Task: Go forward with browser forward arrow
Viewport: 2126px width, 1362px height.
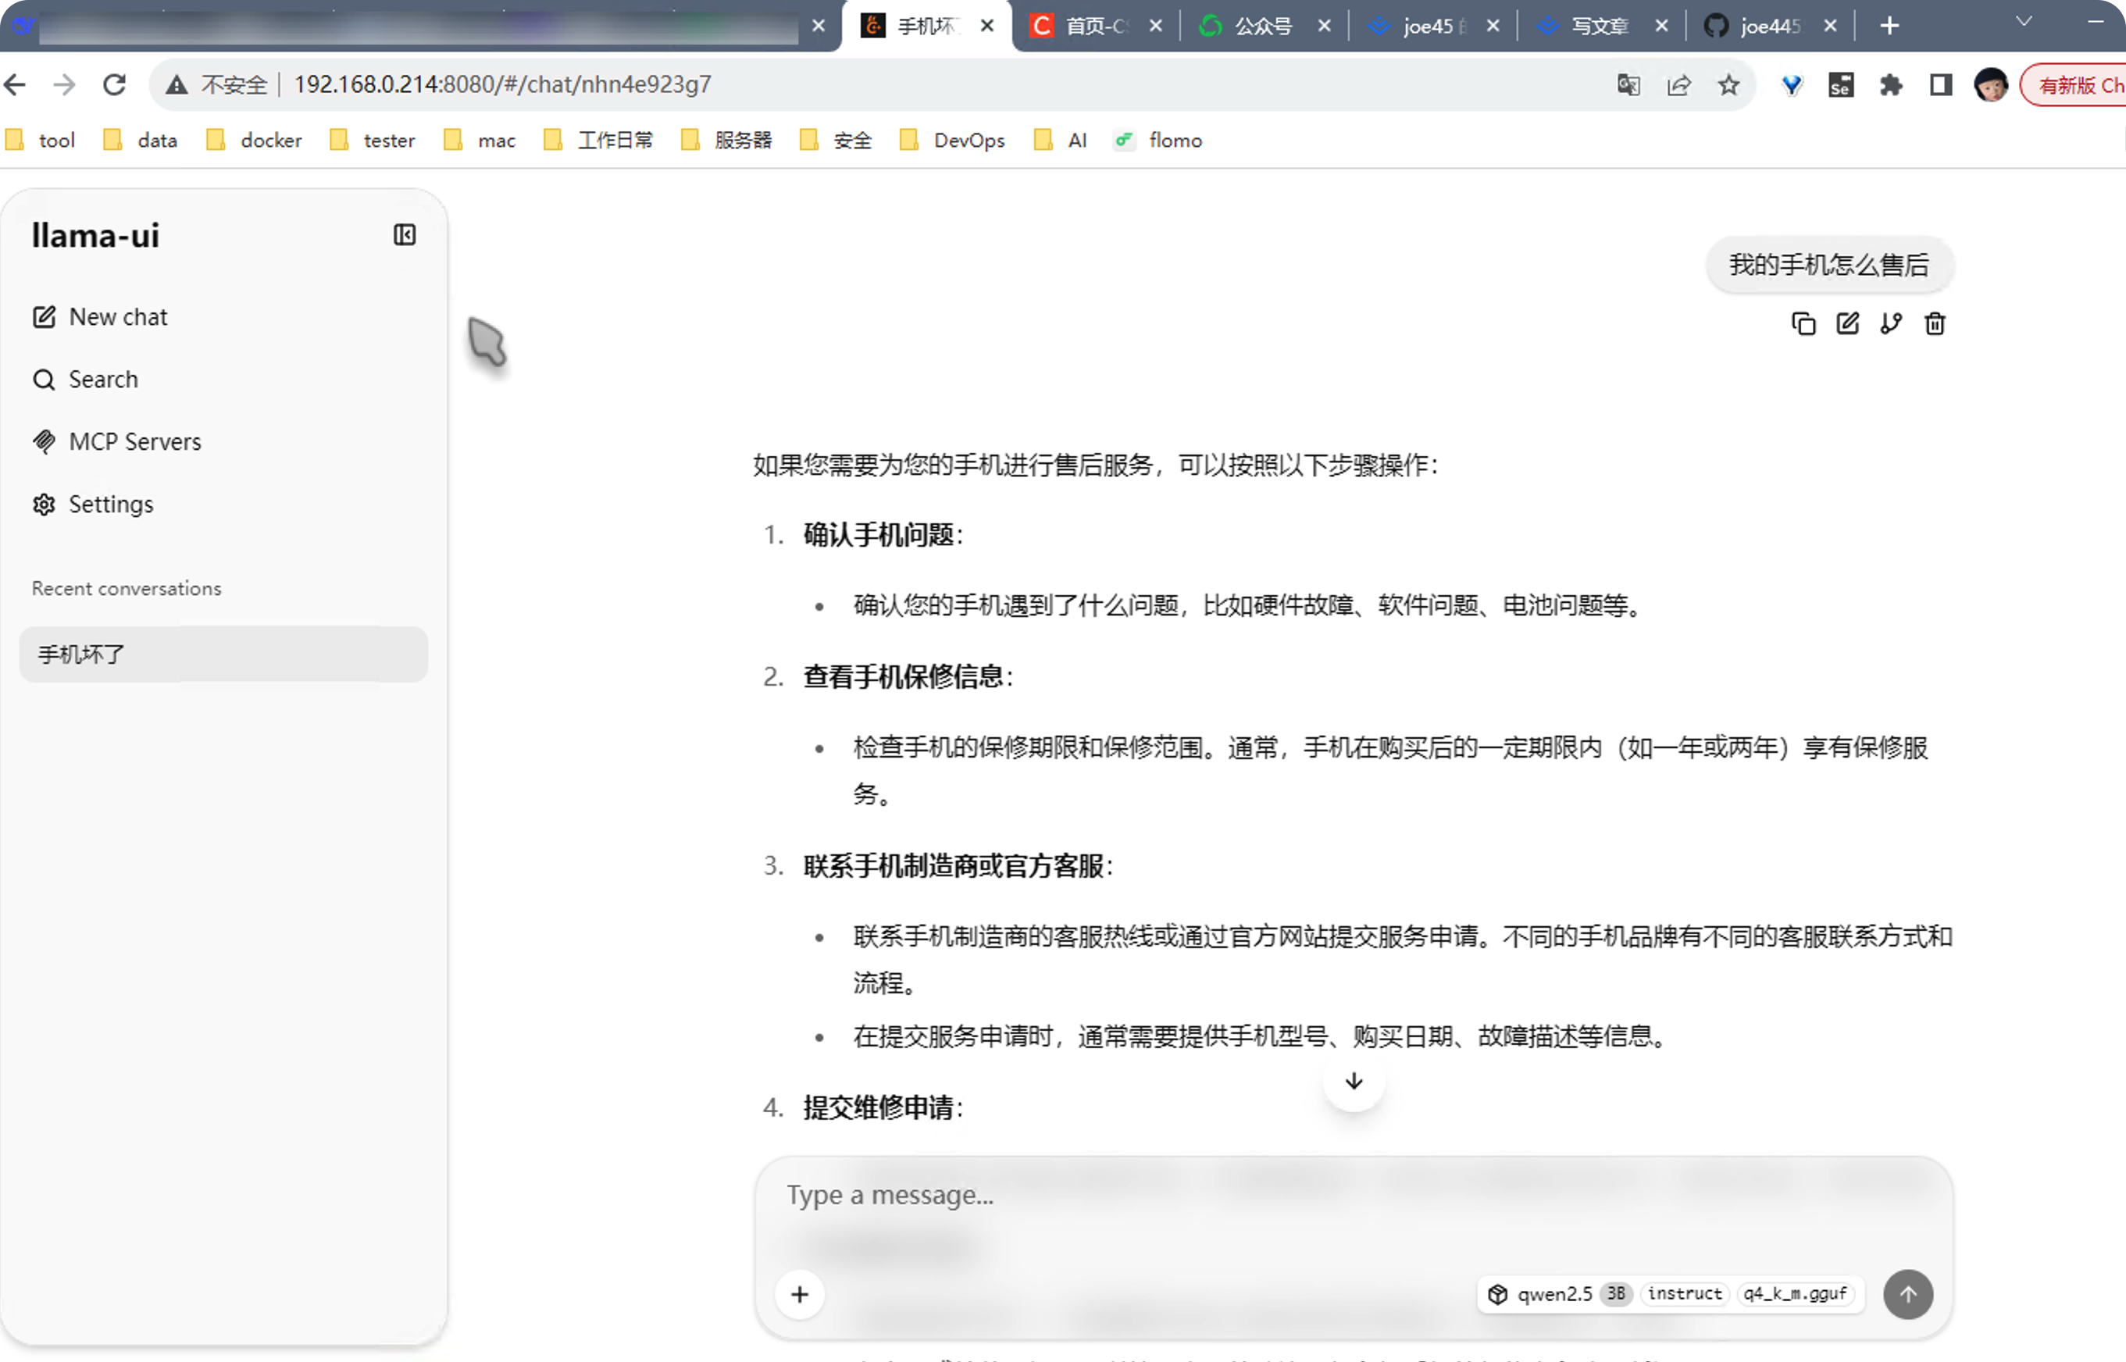Action: coord(65,85)
